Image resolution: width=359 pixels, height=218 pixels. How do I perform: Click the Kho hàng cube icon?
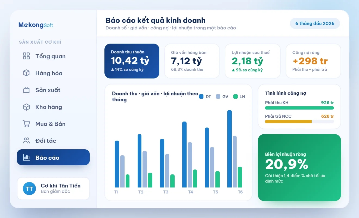tap(26, 107)
